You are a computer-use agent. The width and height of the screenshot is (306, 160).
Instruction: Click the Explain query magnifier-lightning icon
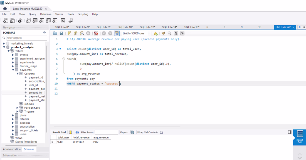click(82, 33)
